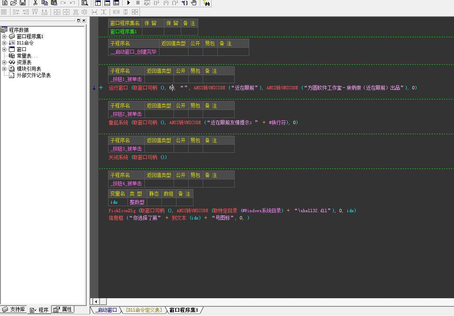Viewport: 454px width, 316px height.
Task: Select the 模块引用表 tree label
Action: coord(29,69)
